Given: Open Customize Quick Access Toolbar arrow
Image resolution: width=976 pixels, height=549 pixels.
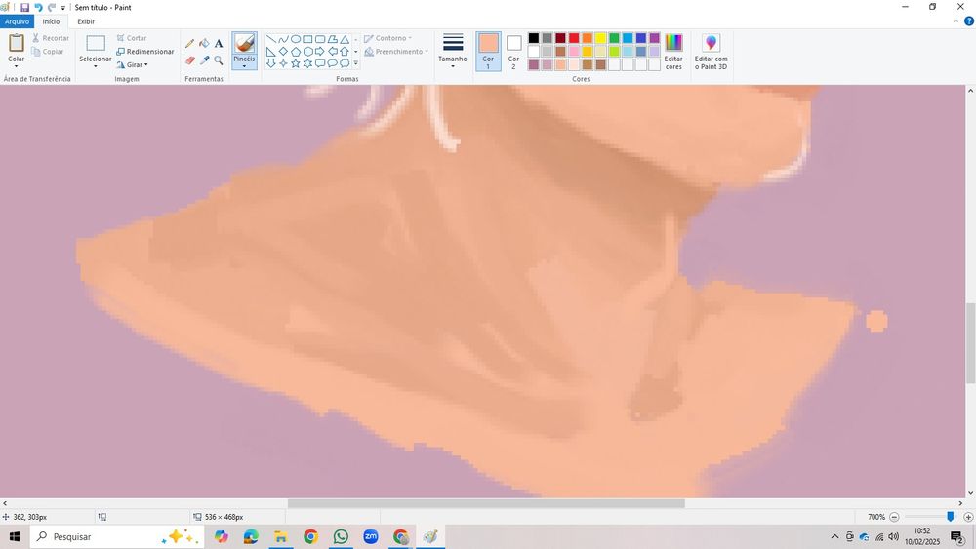Looking at the screenshot, I should 62,8.
